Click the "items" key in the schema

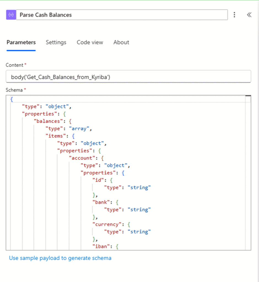[x=57, y=136]
